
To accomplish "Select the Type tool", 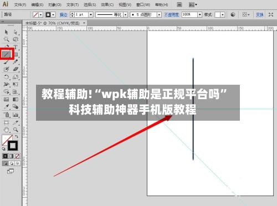I will [x=16, y=47].
